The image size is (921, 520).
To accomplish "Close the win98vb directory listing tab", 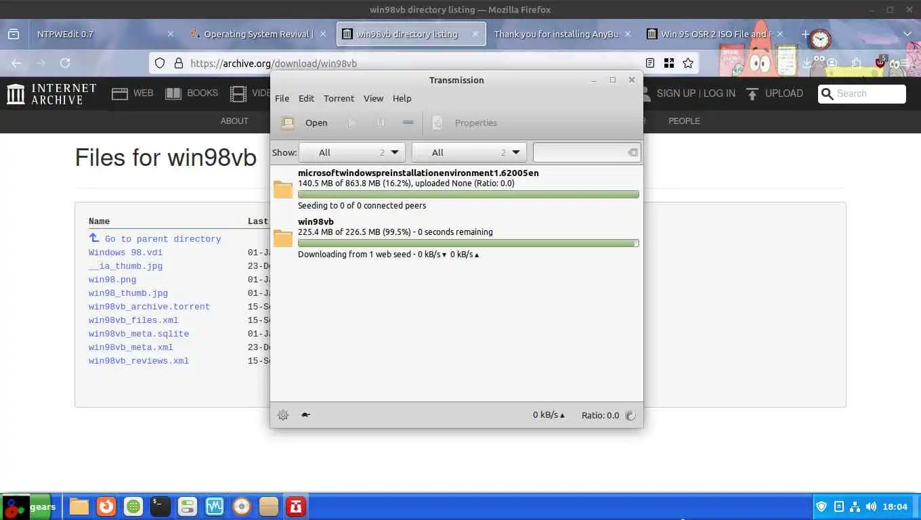I will (x=475, y=34).
